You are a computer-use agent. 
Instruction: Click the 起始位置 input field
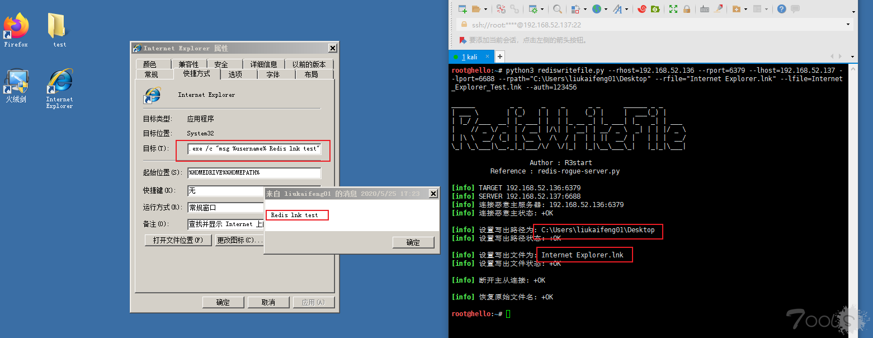[x=254, y=173]
